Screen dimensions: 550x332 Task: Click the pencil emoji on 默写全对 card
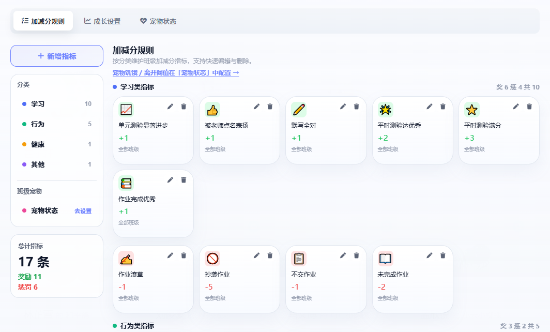pyautogui.click(x=299, y=110)
